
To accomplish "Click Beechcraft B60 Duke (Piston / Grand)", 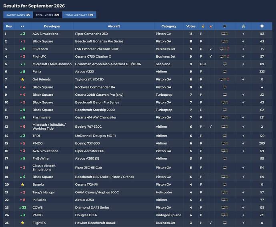I will (x=104, y=177).
